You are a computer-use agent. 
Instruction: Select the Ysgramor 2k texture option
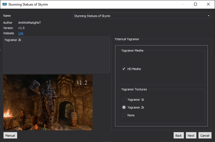pos(124,107)
